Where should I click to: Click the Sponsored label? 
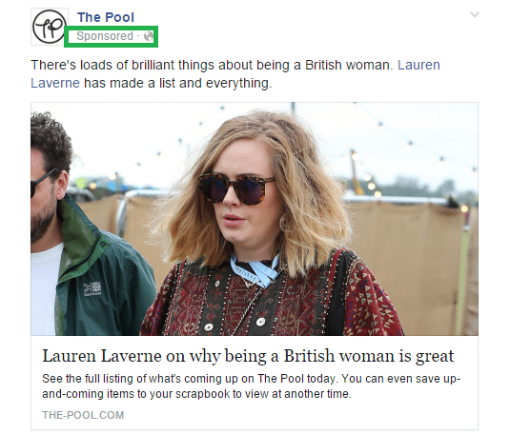click(x=105, y=36)
